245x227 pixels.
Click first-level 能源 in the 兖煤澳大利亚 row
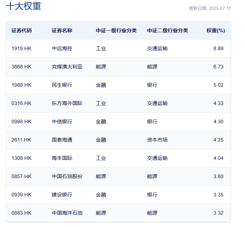(x=101, y=67)
